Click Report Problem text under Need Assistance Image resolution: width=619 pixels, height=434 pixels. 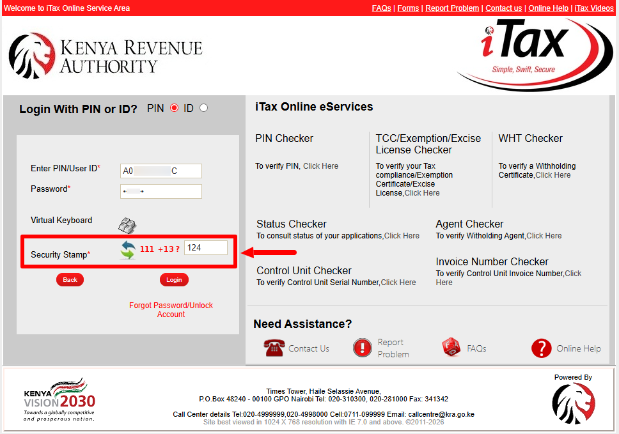pyautogui.click(x=393, y=348)
